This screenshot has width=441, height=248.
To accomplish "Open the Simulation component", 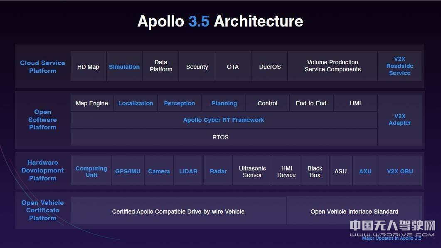I will tap(124, 66).
